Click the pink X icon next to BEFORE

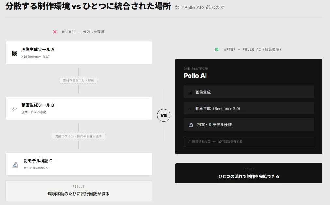pos(55,32)
